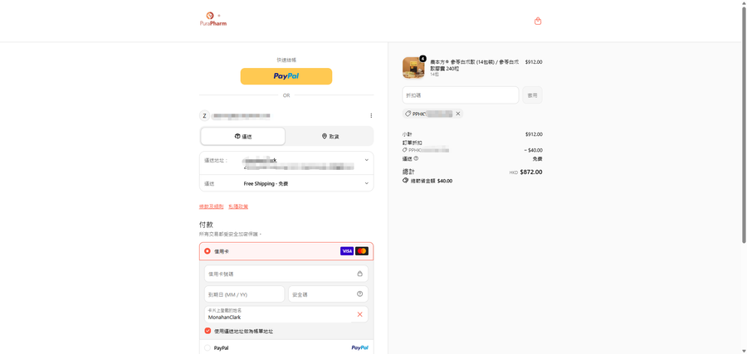Click the security code help question icon
The height and width of the screenshot is (354, 747).
pos(359,294)
